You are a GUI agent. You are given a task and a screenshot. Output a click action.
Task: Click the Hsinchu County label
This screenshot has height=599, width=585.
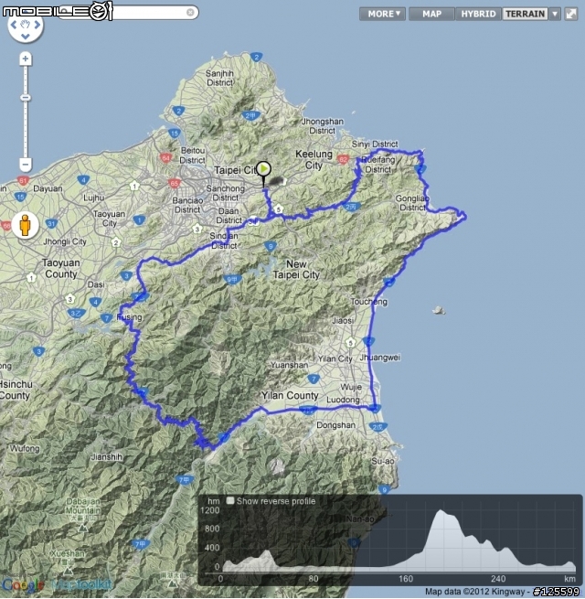(16, 390)
